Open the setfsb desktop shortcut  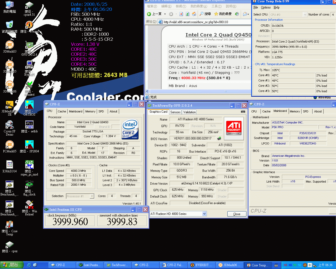click(x=29, y=127)
